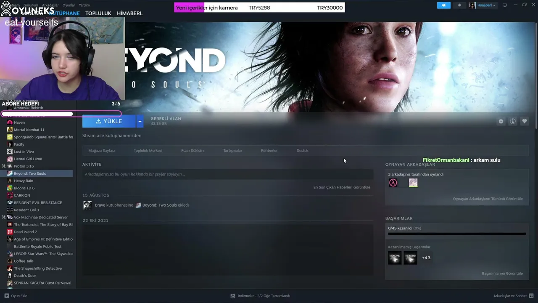Click Haven game icon in library list
This screenshot has width=538, height=303.
tap(10, 122)
